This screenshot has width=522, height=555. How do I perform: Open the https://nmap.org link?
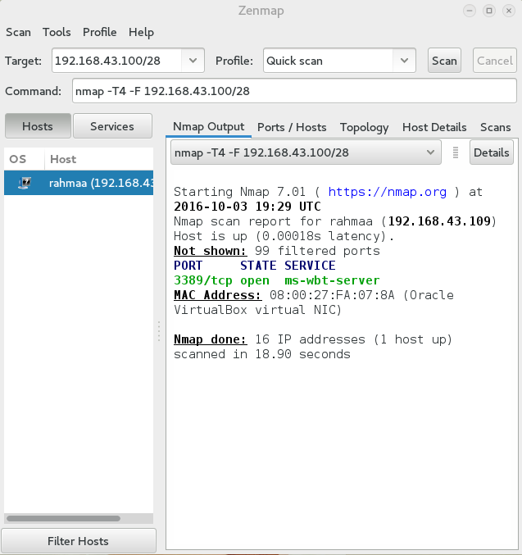(387, 192)
